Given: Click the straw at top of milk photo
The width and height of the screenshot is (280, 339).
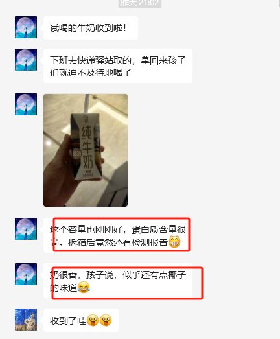Looking at the screenshot, I should (87, 104).
